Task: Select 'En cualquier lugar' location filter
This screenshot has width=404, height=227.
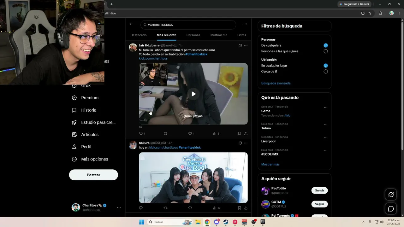Action: point(326,66)
